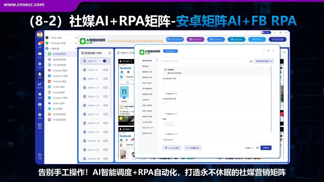Turn on the 分组4(16~20) switch
Screen dimensions: 324x182
click(x=105, y=88)
